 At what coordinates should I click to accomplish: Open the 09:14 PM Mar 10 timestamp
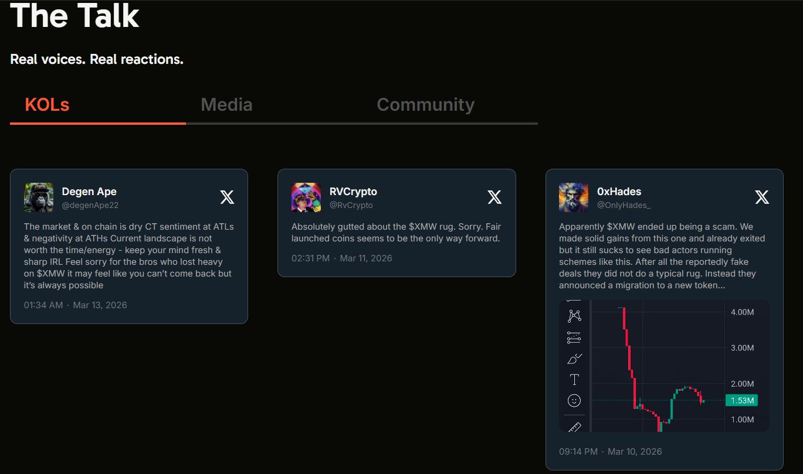pyautogui.click(x=610, y=452)
